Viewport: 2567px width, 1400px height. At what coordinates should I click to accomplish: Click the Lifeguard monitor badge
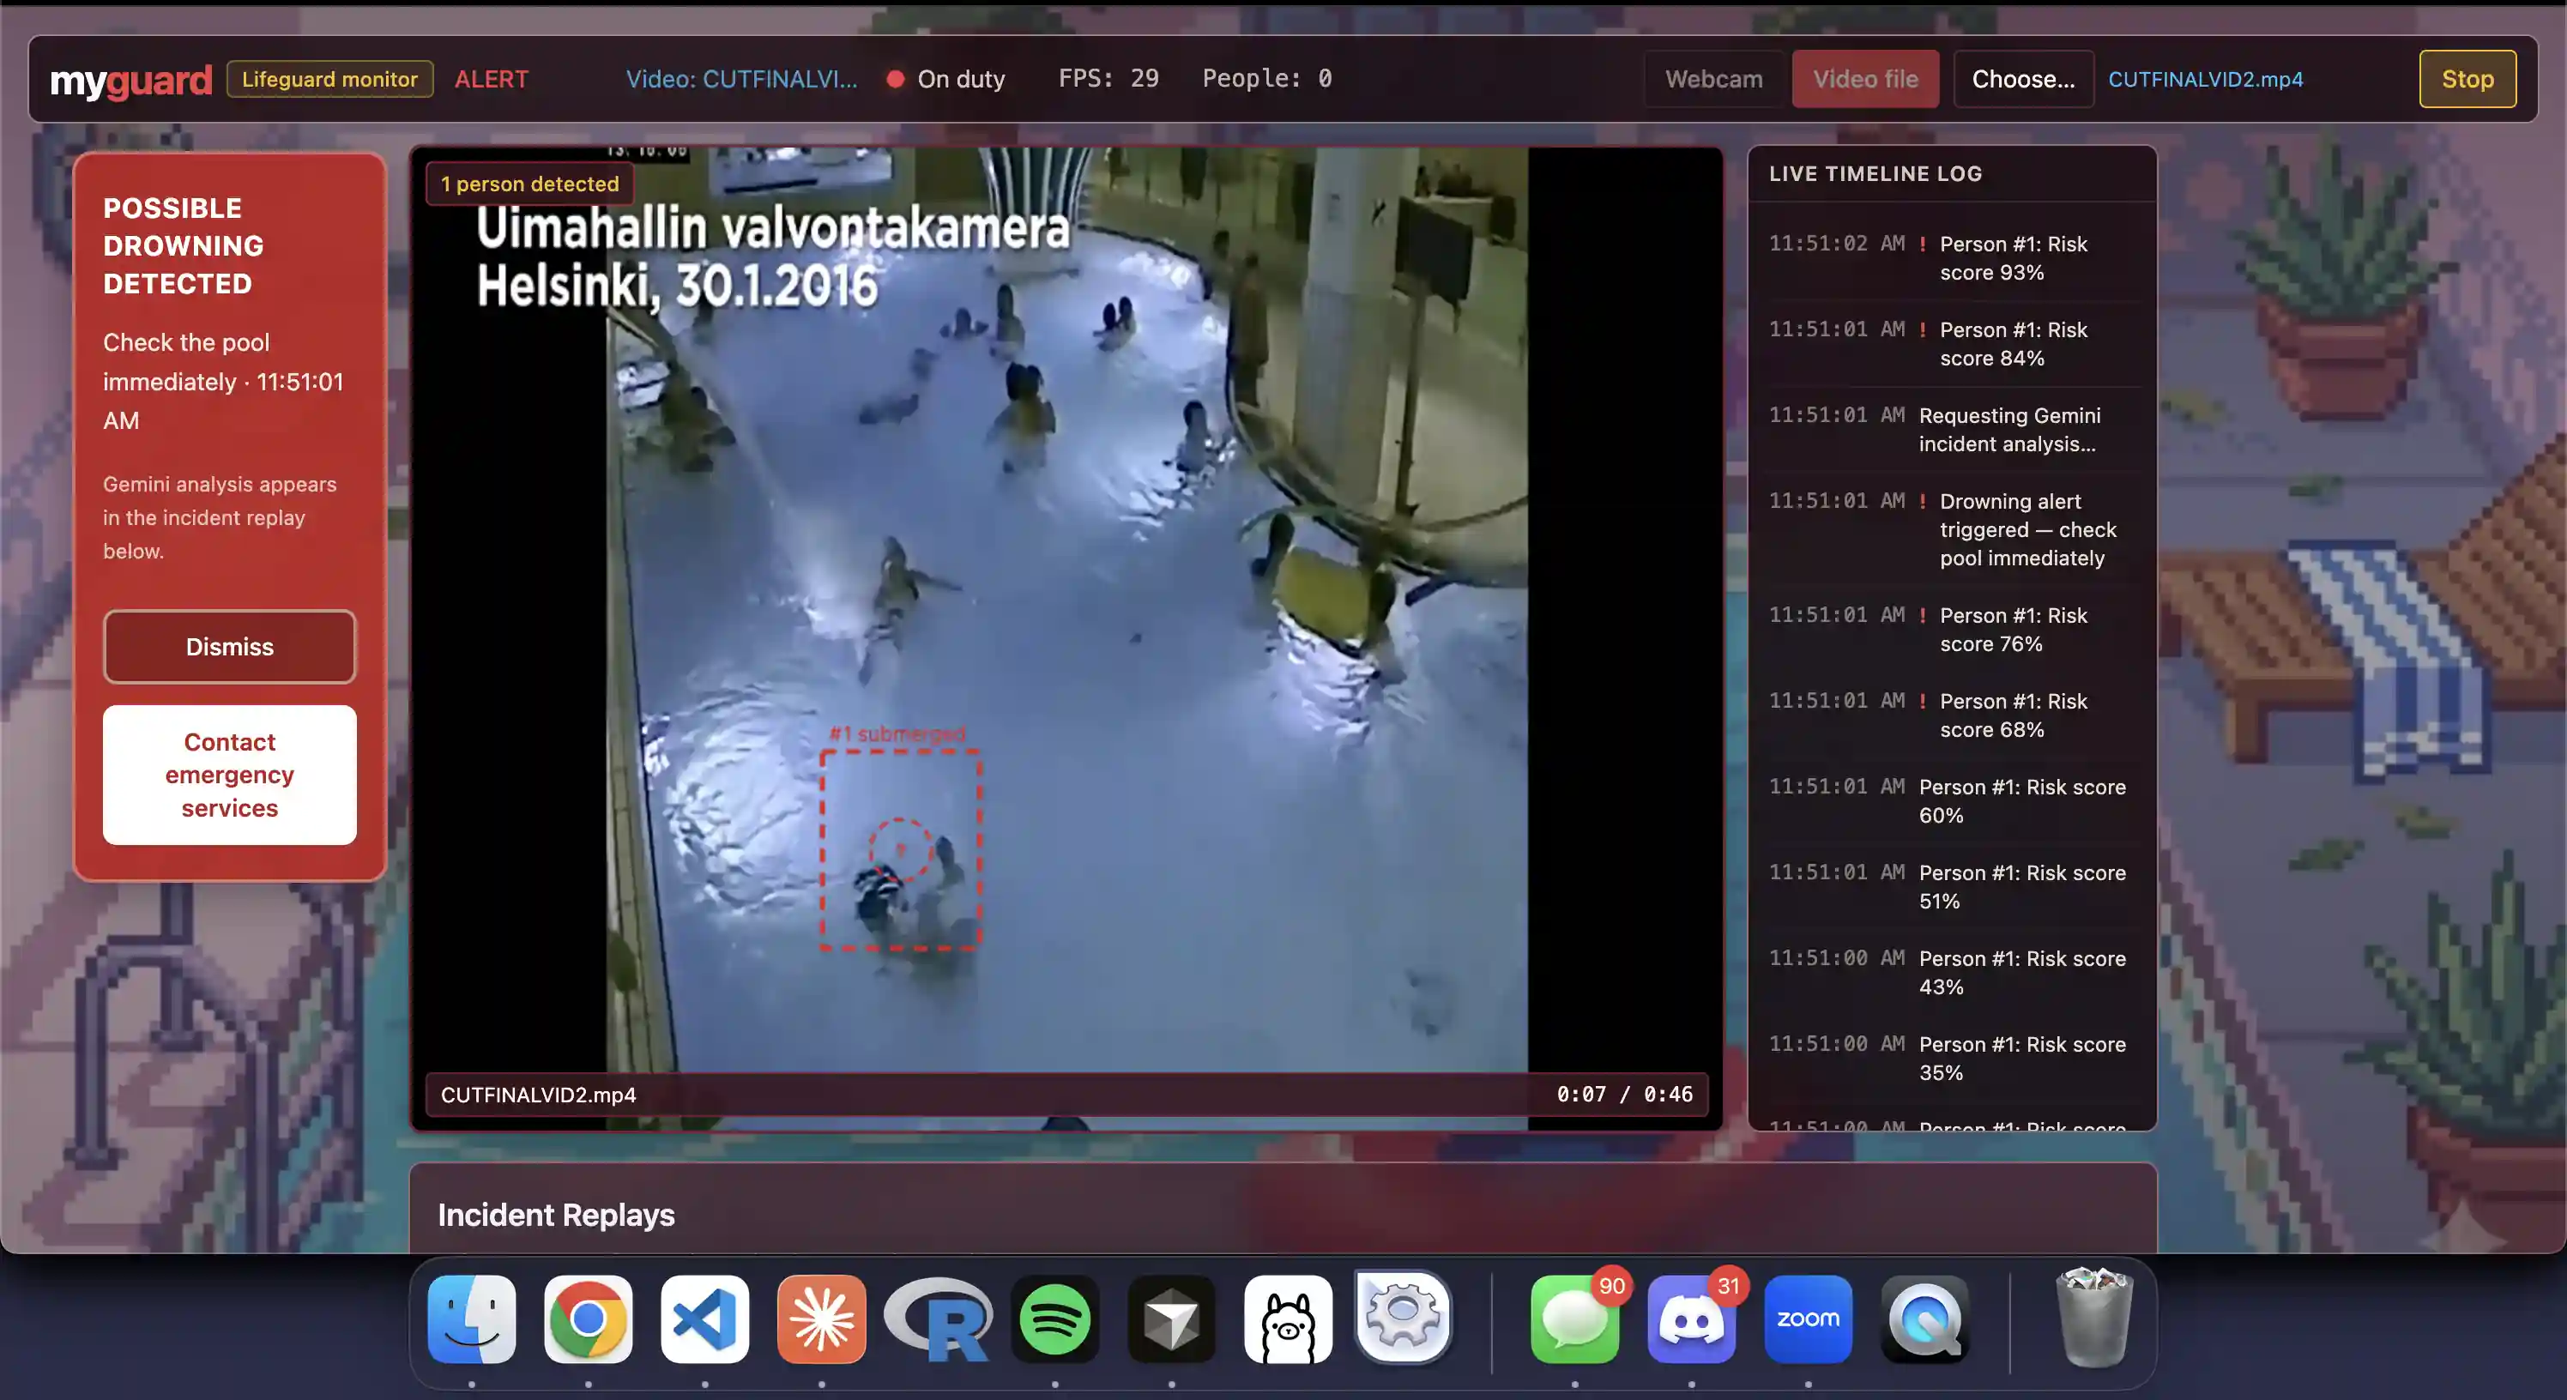[x=329, y=79]
